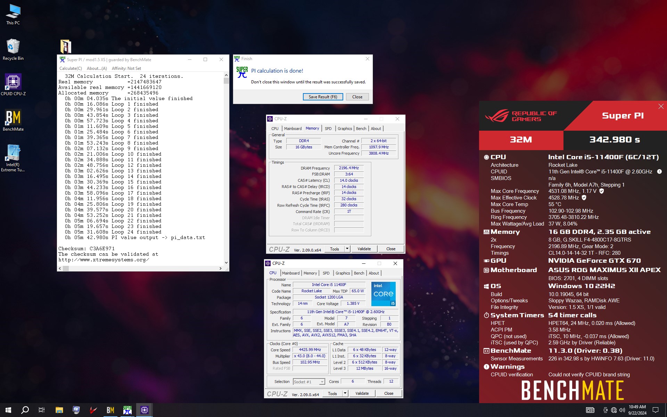The width and height of the screenshot is (667, 417).
Task: Click the CPUID info warning icon in BenchMate
Action: coord(659,172)
